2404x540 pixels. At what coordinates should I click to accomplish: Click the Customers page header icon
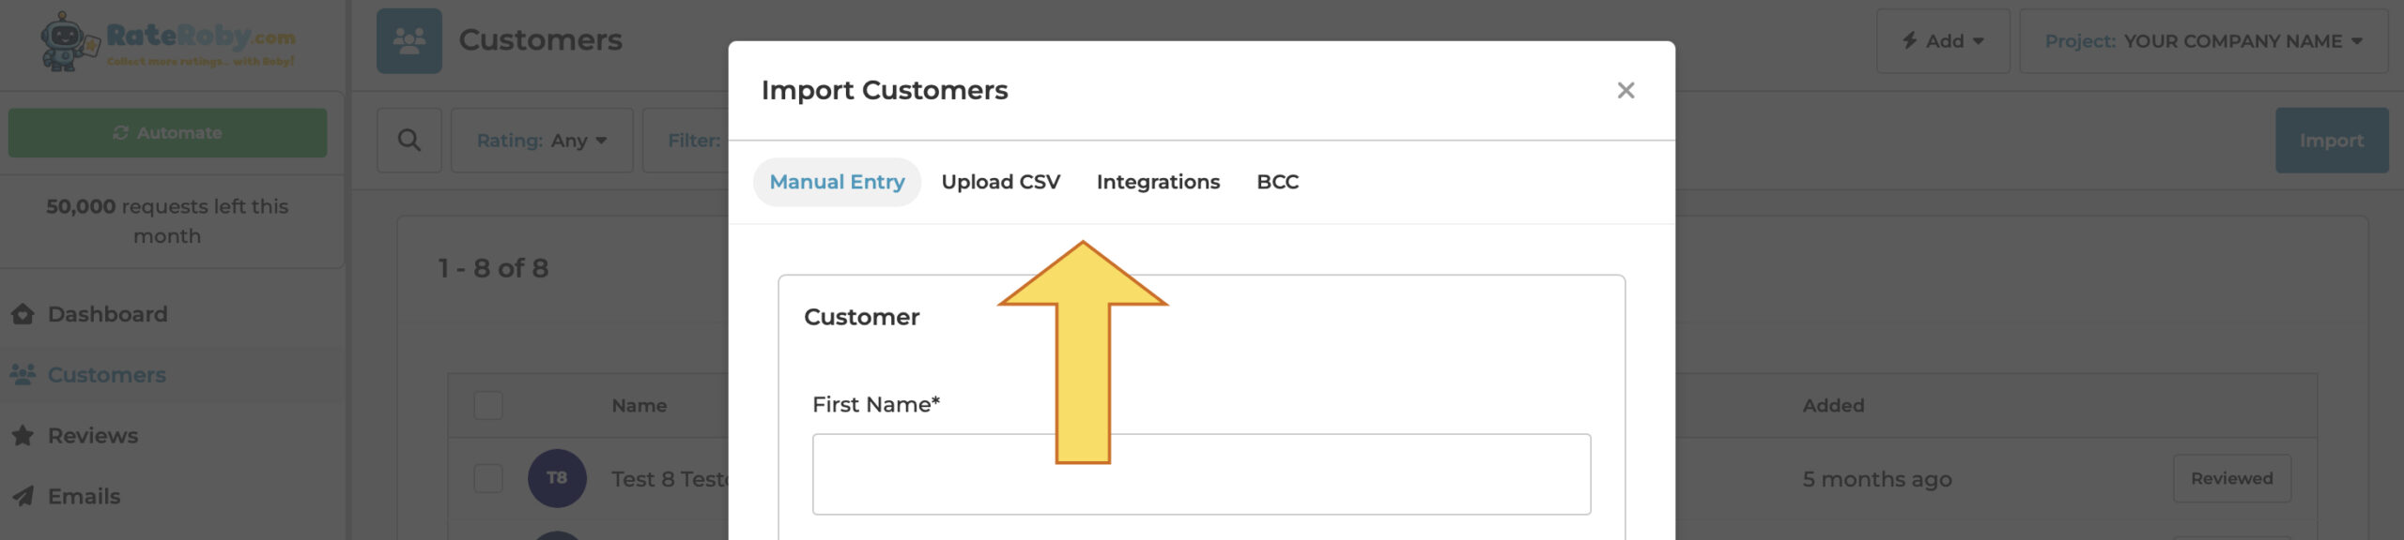tap(409, 41)
